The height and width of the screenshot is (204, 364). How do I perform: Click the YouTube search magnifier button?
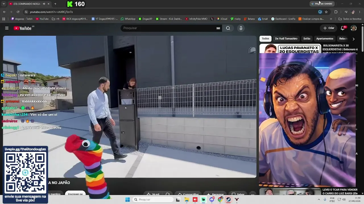(228, 28)
